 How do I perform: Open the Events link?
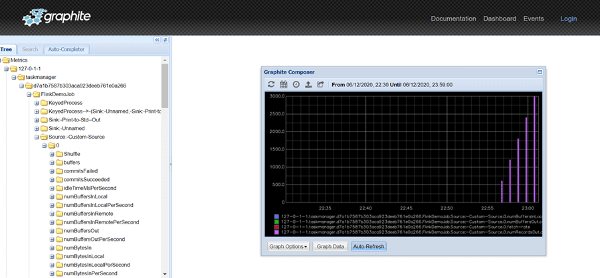pyautogui.click(x=534, y=19)
